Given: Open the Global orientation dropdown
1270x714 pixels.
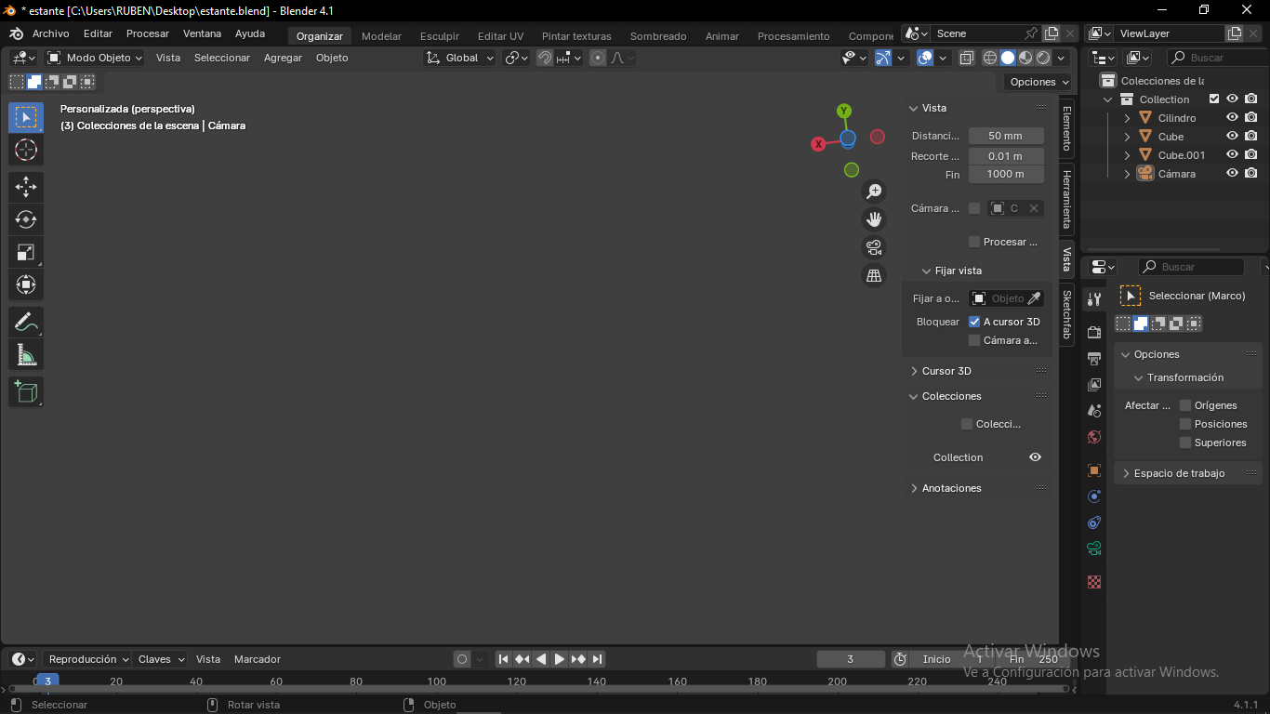Looking at the screenshot, I should pyautogui.click(x=460, y=58).
